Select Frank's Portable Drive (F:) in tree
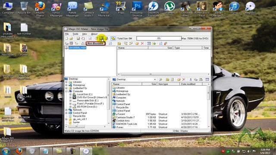Image resolution: width=276 pixels, height=155 pixels. 90,104
